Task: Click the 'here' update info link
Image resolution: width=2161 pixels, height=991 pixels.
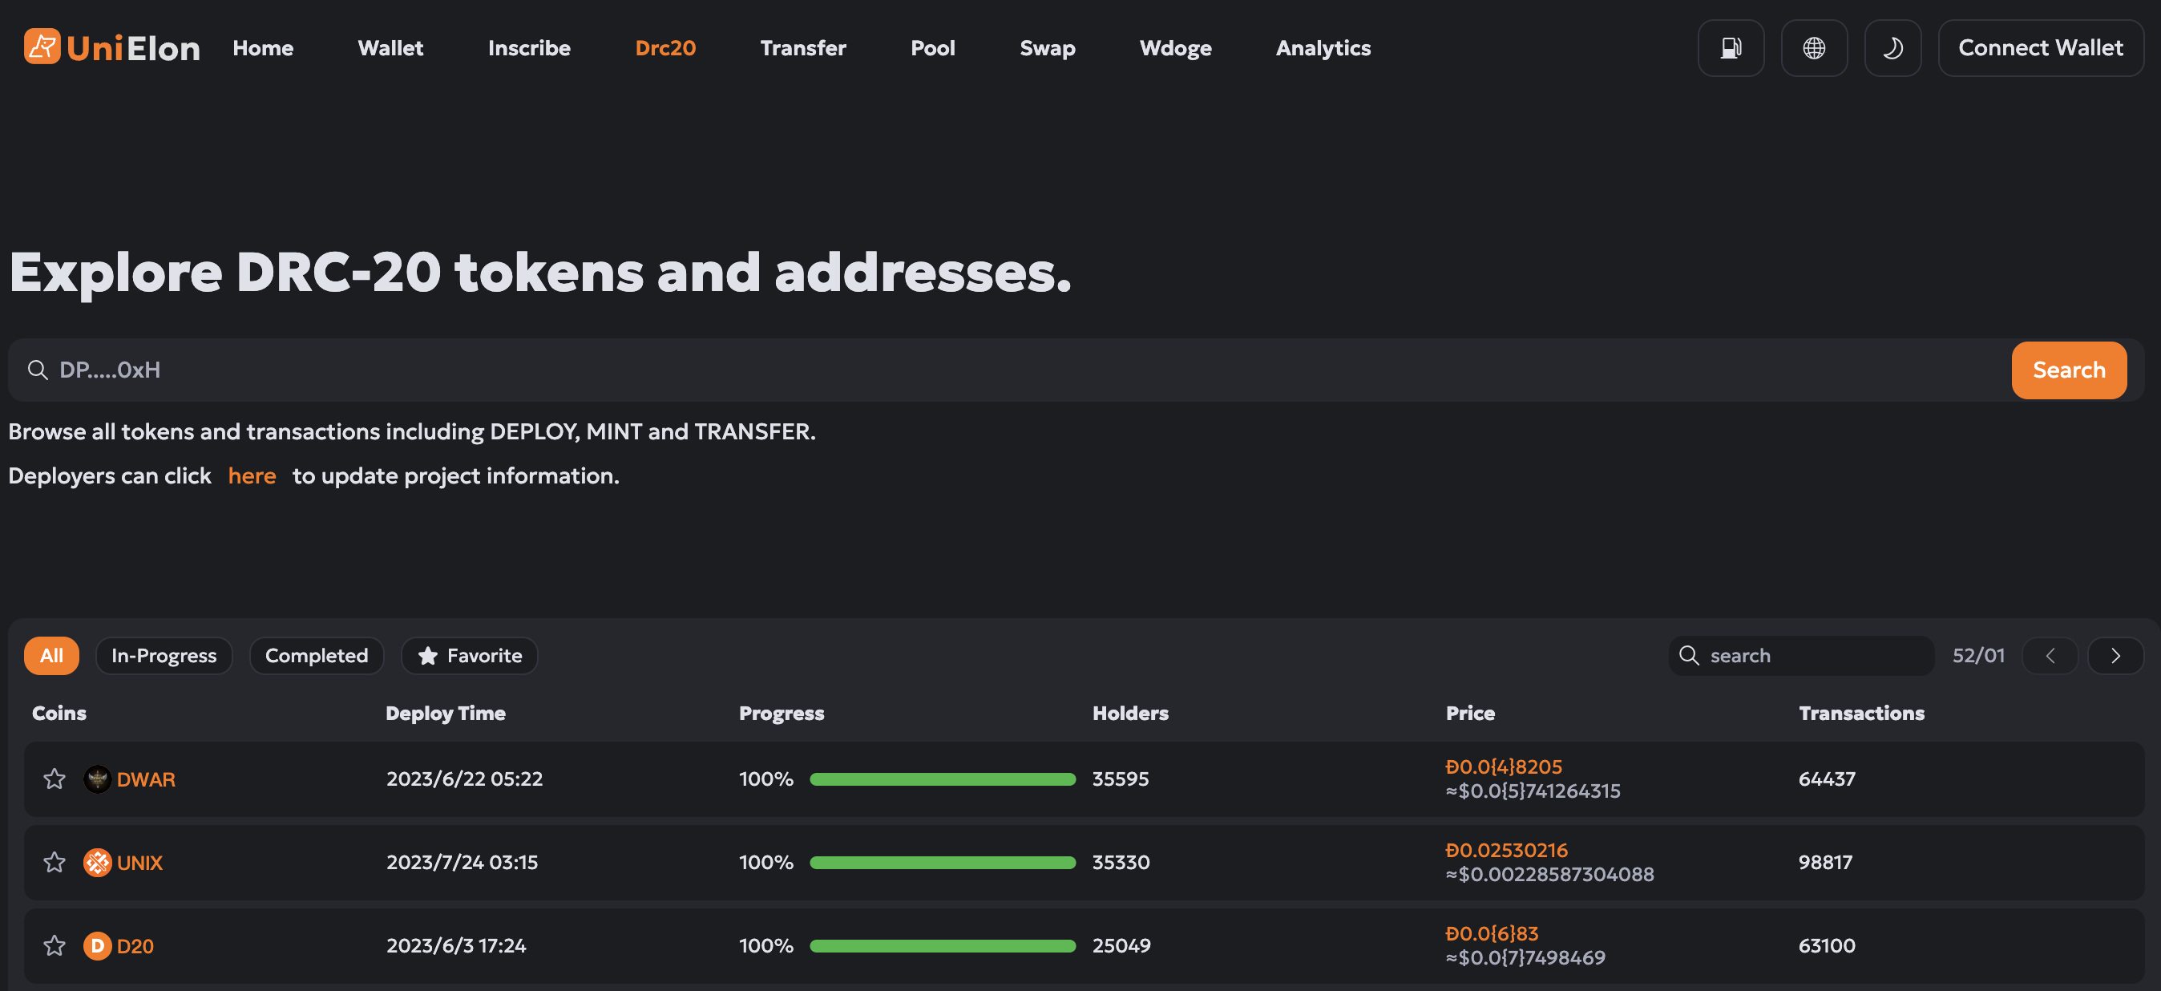Action: (x=252, y=475)
